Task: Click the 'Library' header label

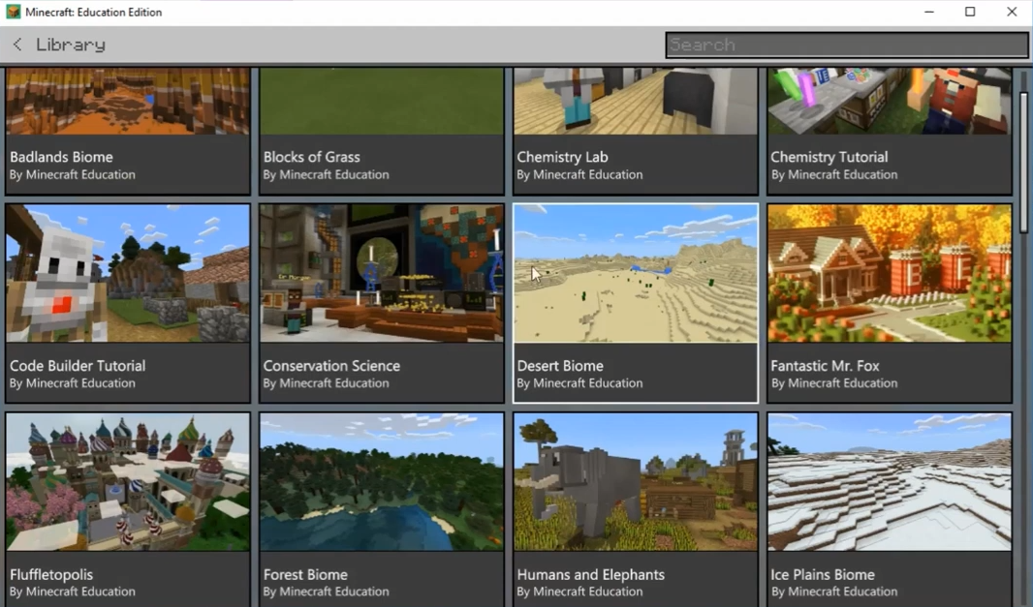Action: coord(71,45)
